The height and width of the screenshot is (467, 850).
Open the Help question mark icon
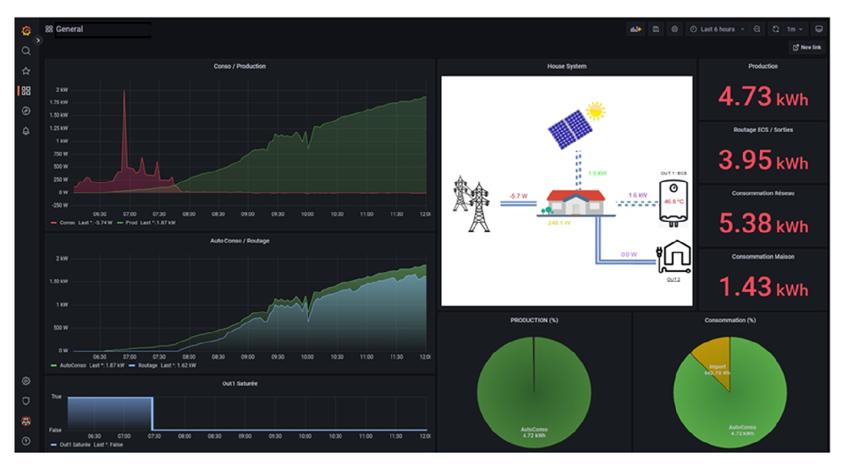point(26,440)
